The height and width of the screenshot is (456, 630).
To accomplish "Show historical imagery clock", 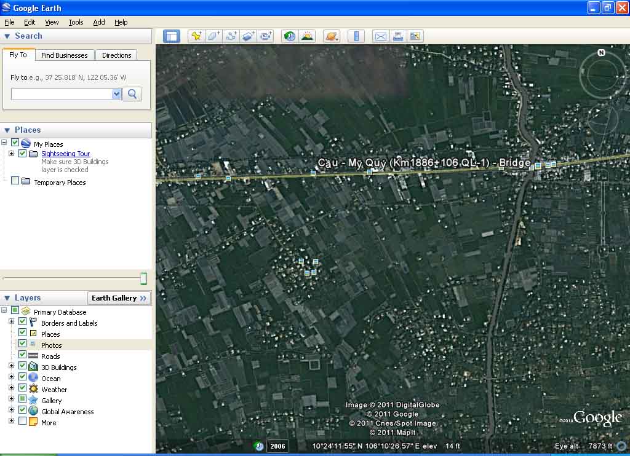I will click(290, 36).
